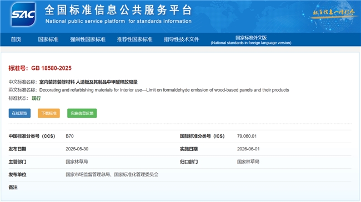The image size is (361, 202).
Task: Go to 强制性国家标准 section
Action: 88,39
